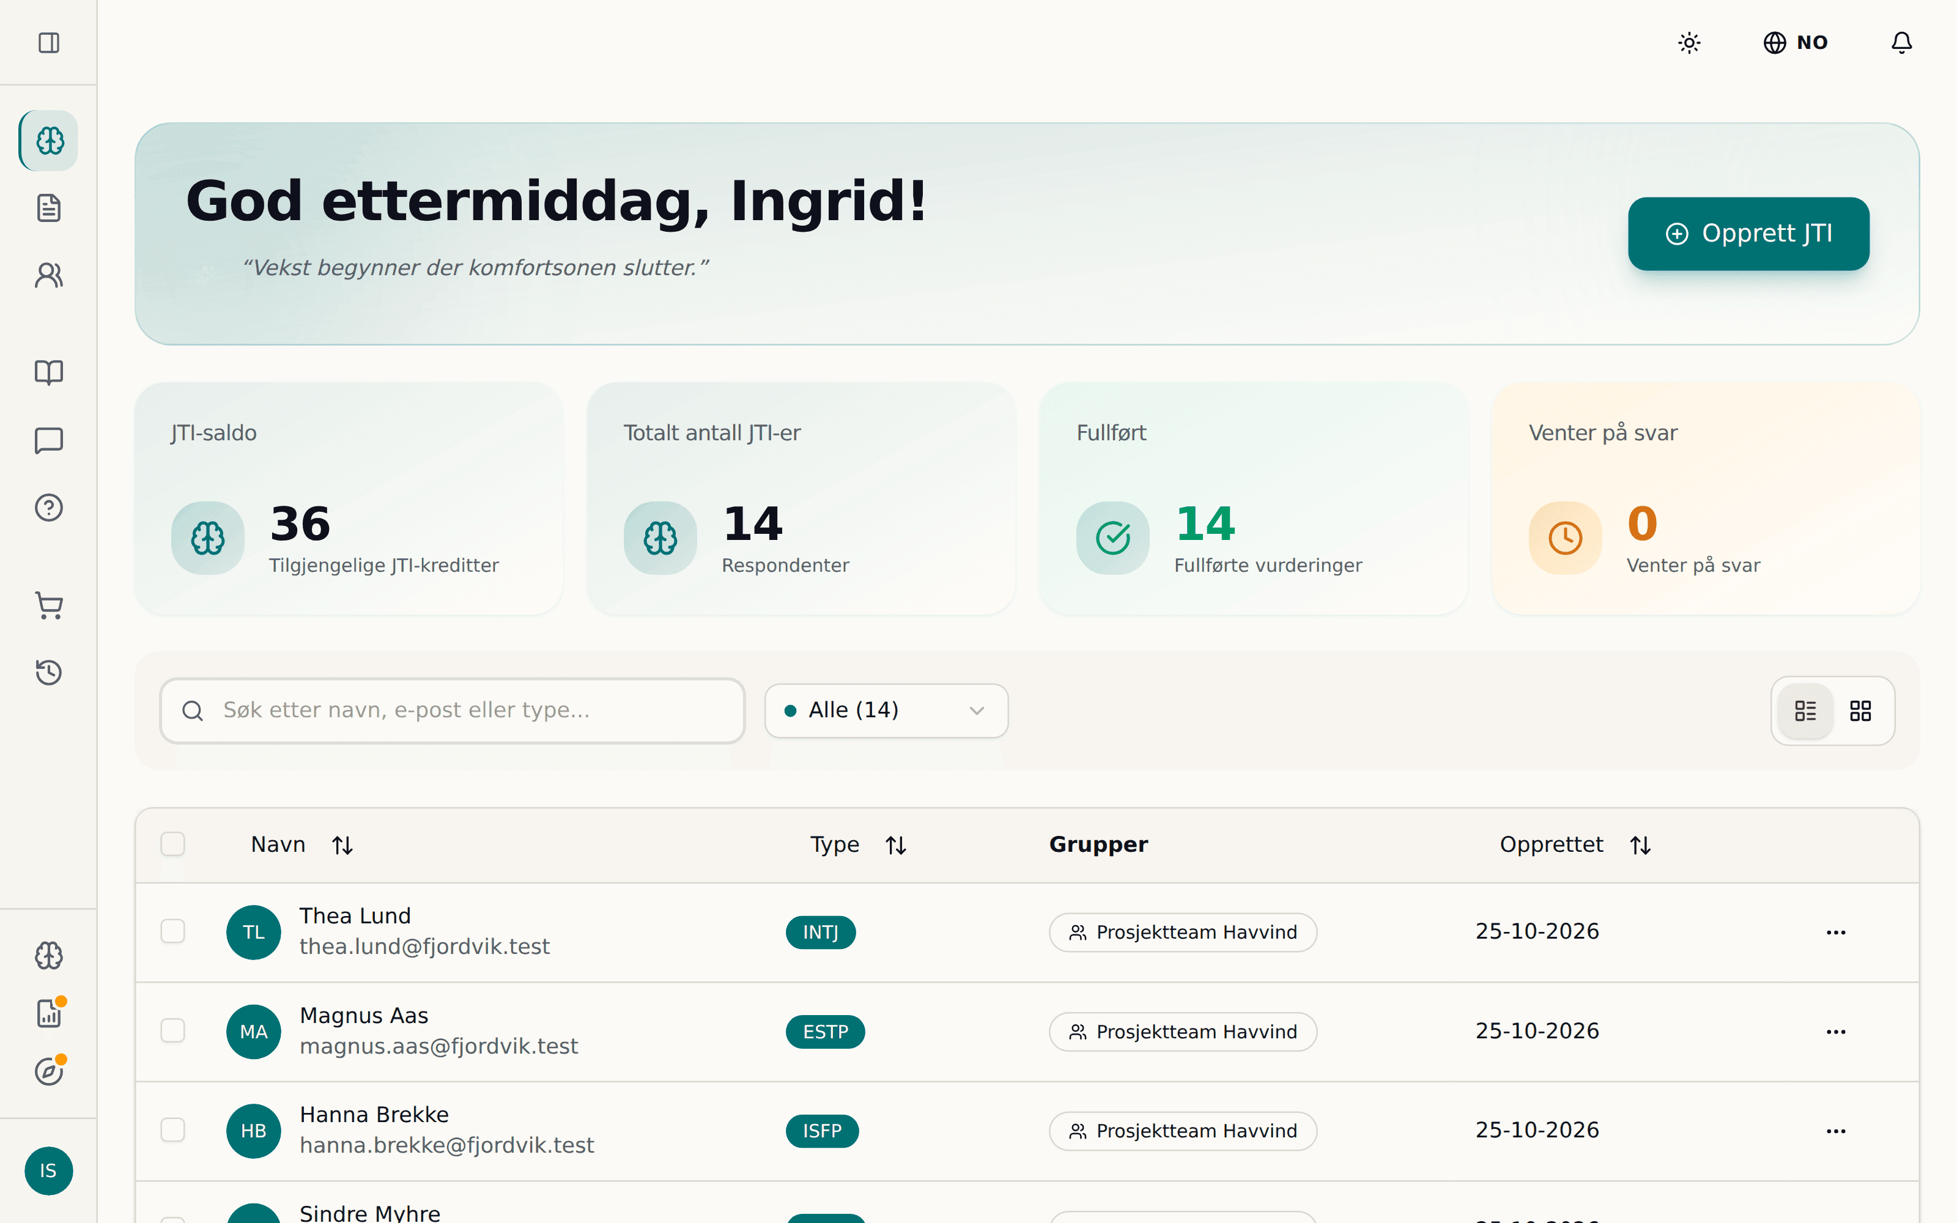Switch to list view
Viewport: 1957px width, 1223px height.
pyautogui.click(x=1805, y=711)
